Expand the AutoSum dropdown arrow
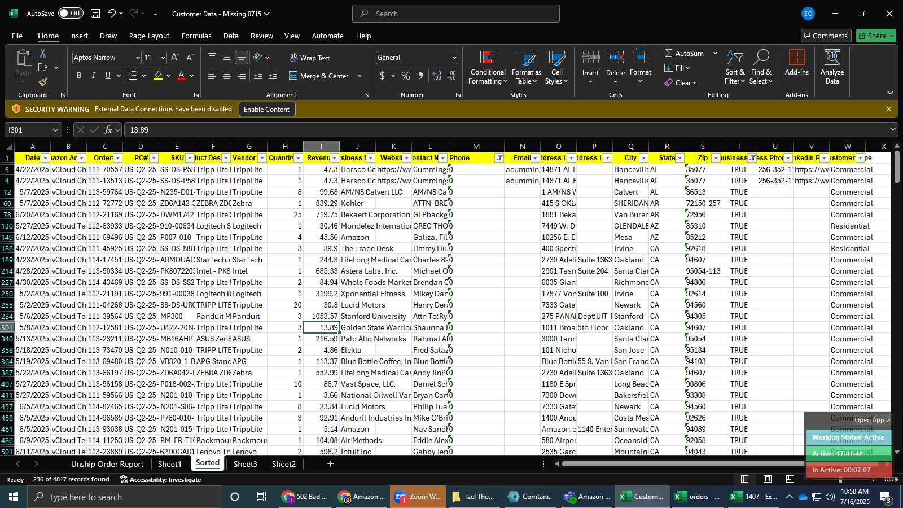 (x=715, y=53)
